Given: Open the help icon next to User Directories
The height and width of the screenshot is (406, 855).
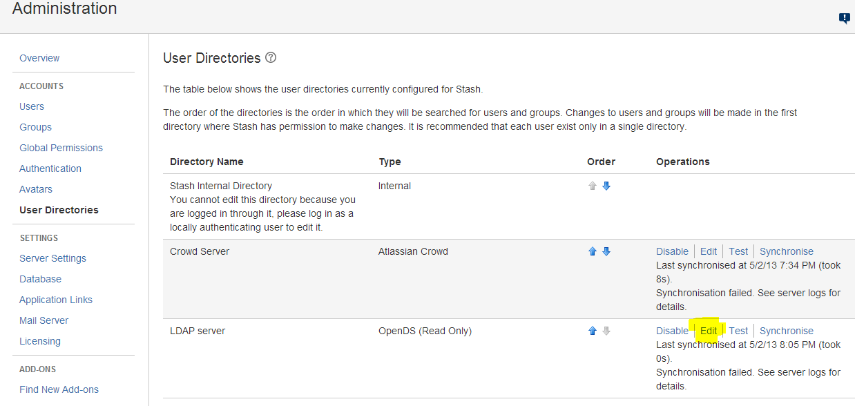Looking at the screenshot, I should pos(271,58).
